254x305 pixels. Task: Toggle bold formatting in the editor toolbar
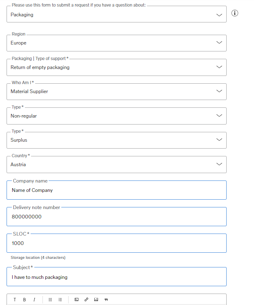[25, 300]
